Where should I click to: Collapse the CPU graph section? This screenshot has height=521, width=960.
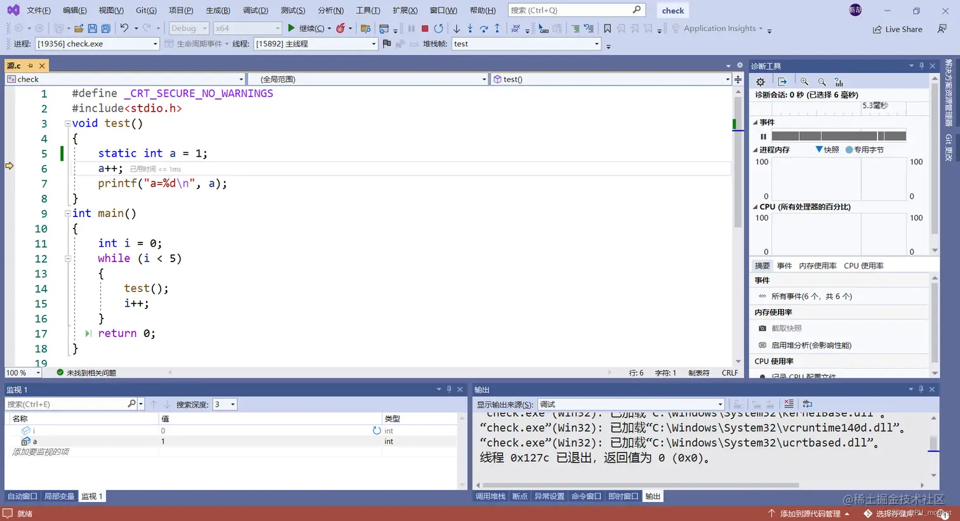coord(756,207)
